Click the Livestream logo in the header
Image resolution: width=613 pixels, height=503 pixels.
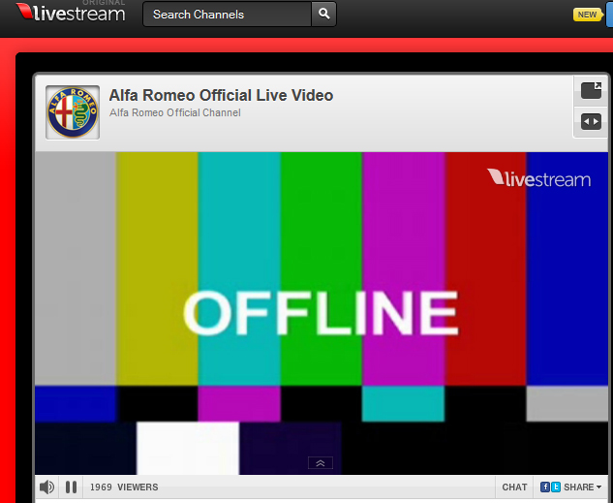(71, 13)
